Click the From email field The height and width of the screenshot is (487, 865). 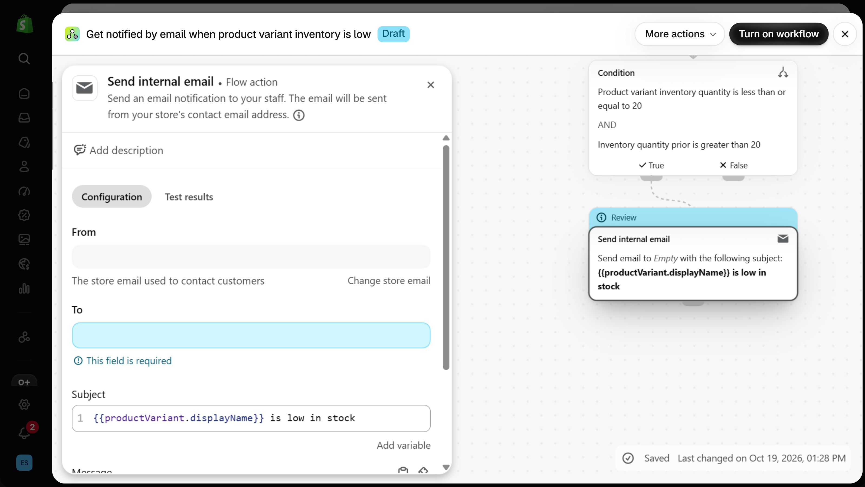(x=251, y=256)
